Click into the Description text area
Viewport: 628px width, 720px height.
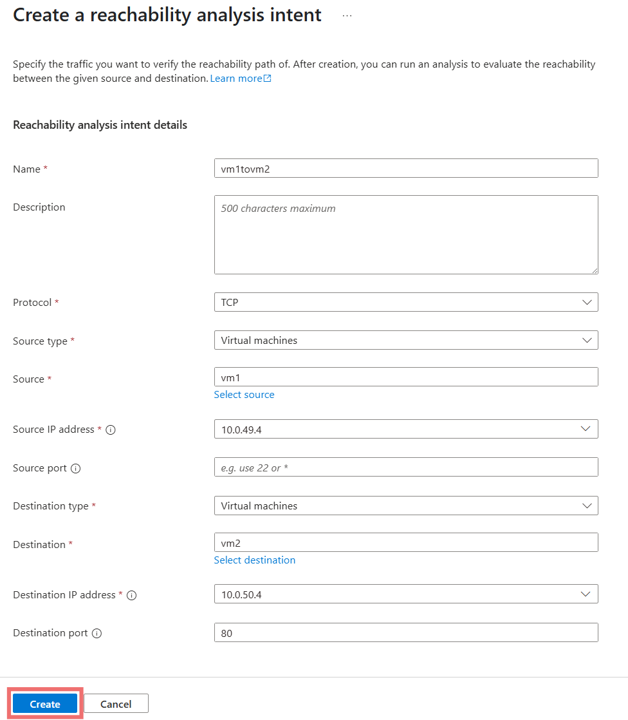(x=406, y=234)
